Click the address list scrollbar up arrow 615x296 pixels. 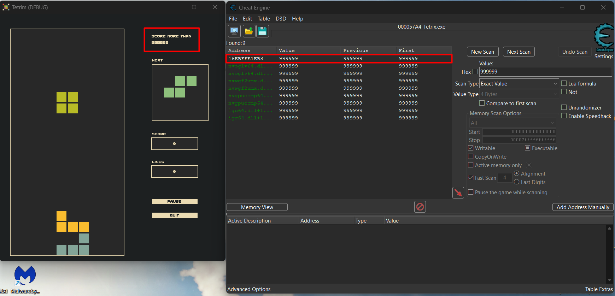click(609, 228)
